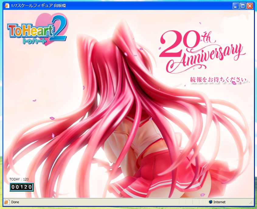Click the window resize grip
257x209 pixels.
(x=251, y=202)
